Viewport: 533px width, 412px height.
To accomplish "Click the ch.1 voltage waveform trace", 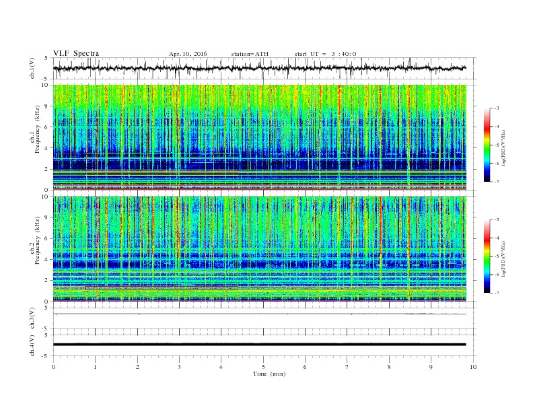I will click(x=259, y=68).
